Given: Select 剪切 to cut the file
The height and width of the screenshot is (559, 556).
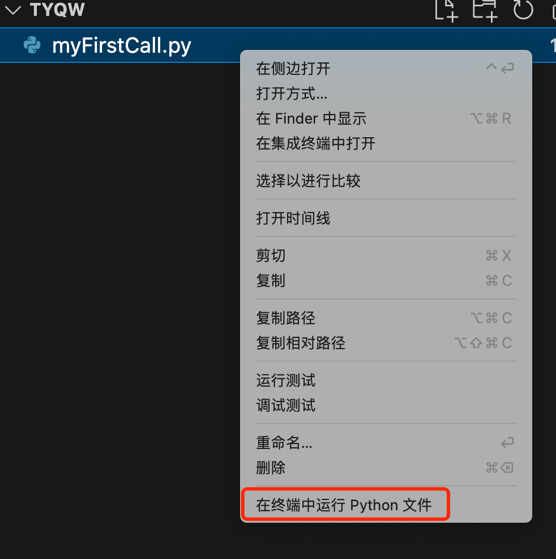Looking at the screenshot, I should point(386,256).
